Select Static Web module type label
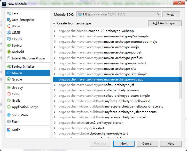 pyautogui.click(x=20, y=115)
